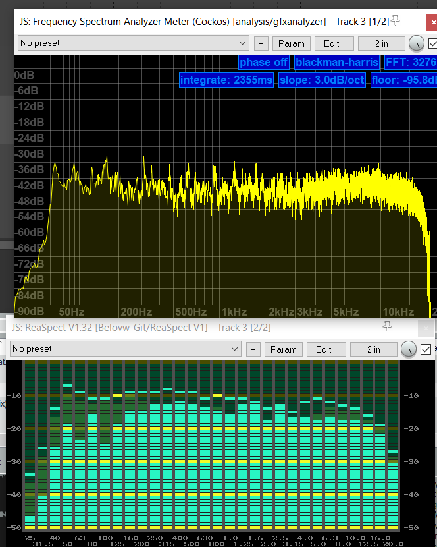Click the 10kHz frequency axis label
This screenshot has height=547, width=437.
pos(398,312)
